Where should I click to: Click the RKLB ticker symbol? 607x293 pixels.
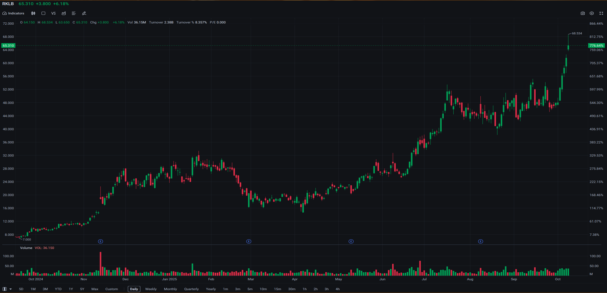coord(8,4)
